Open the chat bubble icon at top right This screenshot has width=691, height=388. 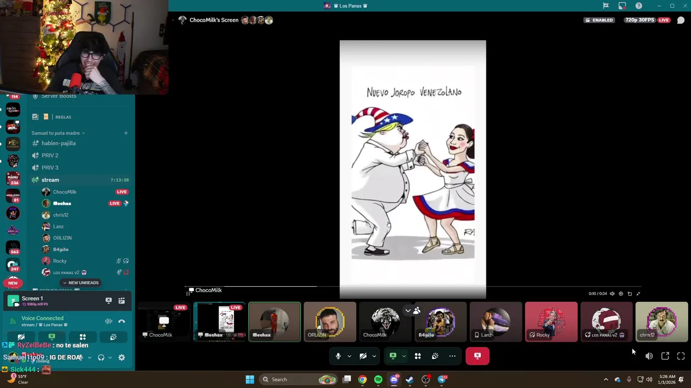click(x=681, y=20)
